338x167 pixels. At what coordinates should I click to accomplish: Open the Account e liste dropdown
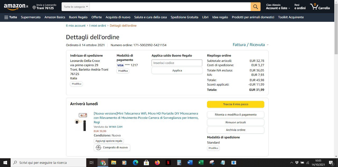pyautogui.click(x=278, y=8)
